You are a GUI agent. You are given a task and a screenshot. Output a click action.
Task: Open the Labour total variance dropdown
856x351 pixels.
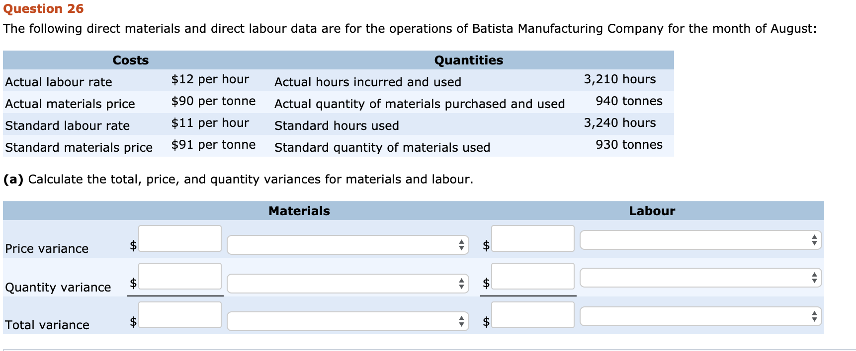tap(701, 316)
